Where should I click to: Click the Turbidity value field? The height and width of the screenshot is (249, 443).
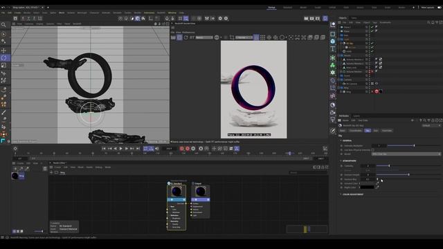tap(368, 166)
